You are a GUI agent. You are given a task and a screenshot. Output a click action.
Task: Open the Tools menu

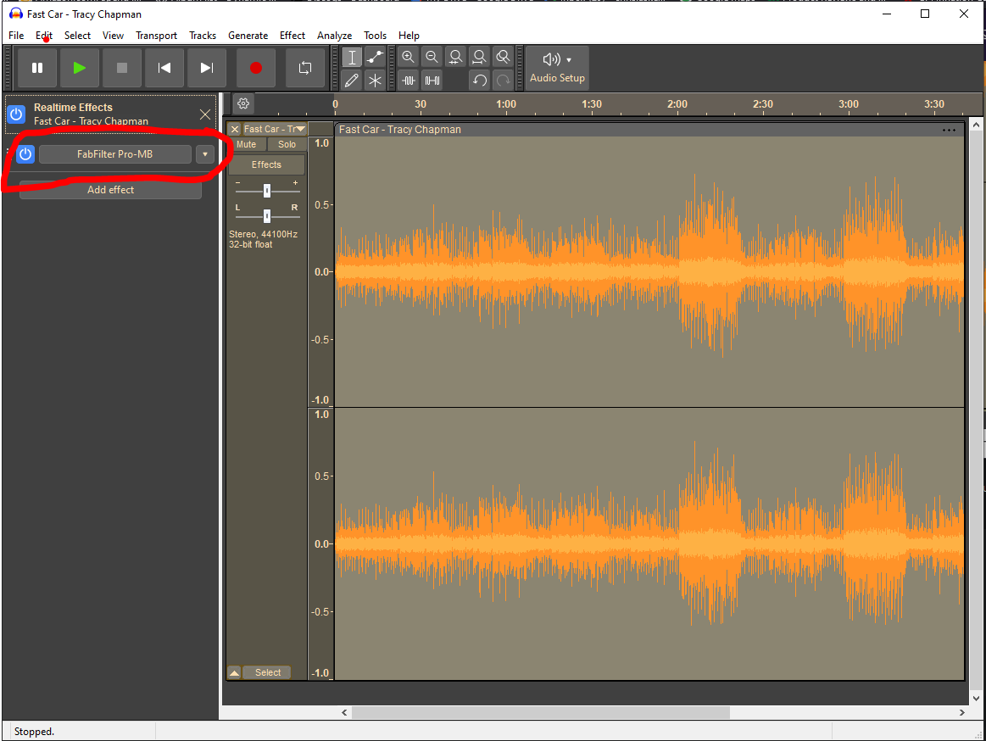click(x=376, y=36)
